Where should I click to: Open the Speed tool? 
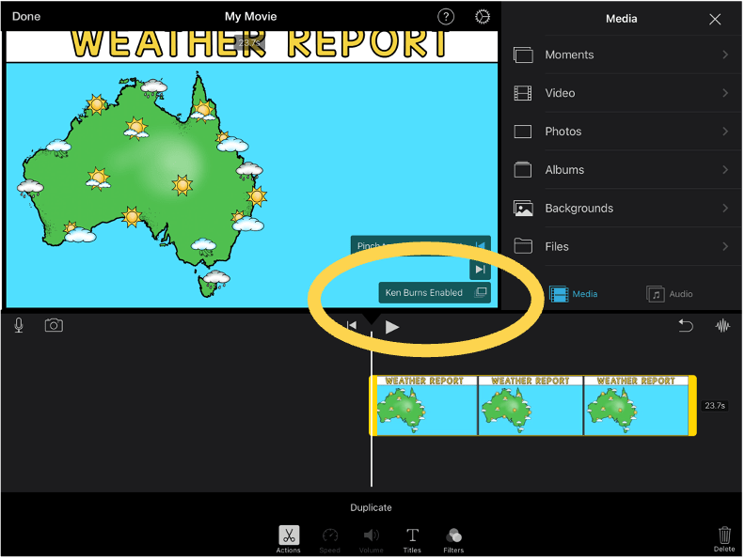tap(330, 540)
